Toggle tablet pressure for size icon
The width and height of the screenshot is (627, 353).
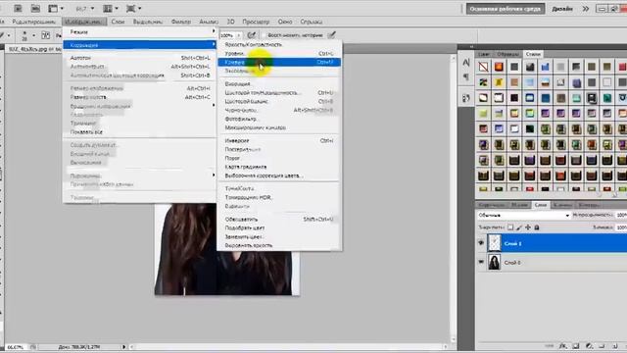pyautogui.click(x=331, y=35)
